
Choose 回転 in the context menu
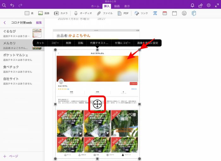[x=81, y=43]
